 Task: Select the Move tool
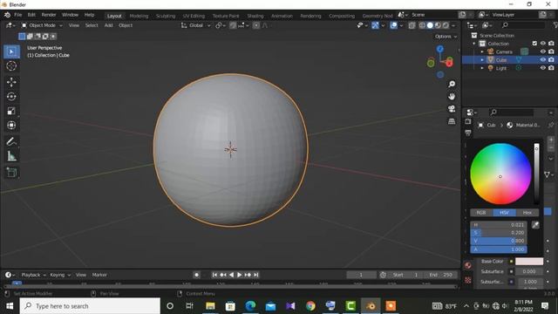coord(11,82)
